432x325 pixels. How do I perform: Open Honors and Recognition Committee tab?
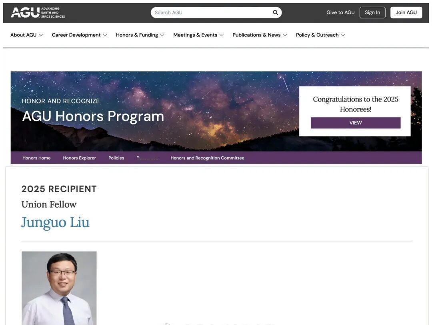(207, 158)
